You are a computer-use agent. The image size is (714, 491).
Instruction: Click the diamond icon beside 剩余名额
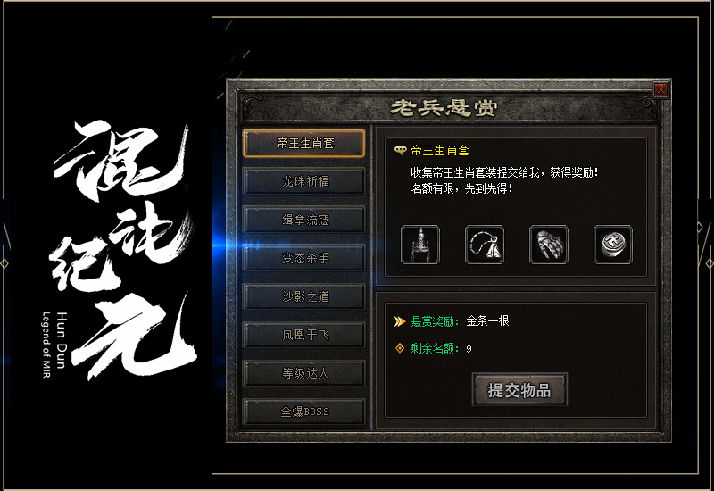pos(399,348)
